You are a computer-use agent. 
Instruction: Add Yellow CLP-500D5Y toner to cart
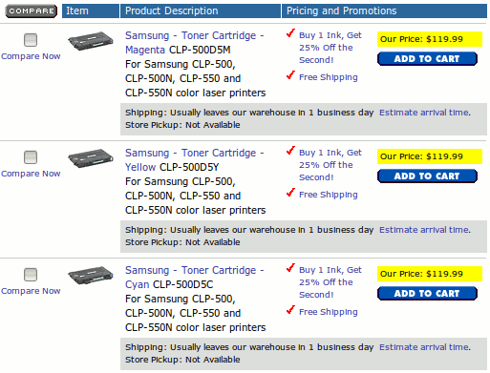(x=427, y=176)
